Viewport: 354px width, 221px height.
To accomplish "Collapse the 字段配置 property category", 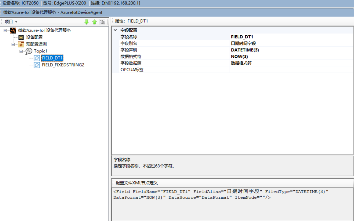I will (115, 30).
